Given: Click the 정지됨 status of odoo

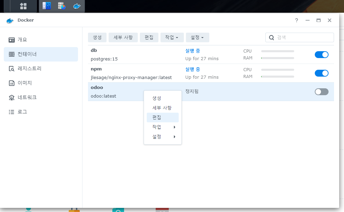Looking at the screenshot, I should point(192,91).
